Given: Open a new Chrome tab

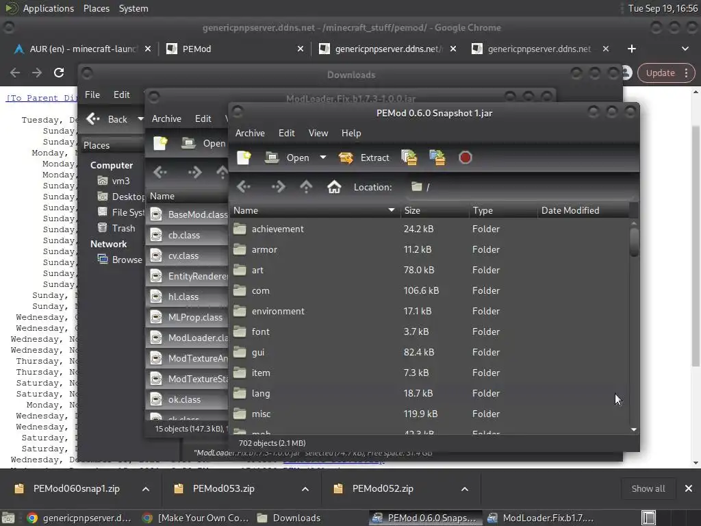Looking at the screenshot, I should point(632,49).
